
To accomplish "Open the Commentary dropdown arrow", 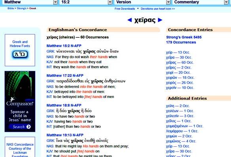I will point(226,2).
